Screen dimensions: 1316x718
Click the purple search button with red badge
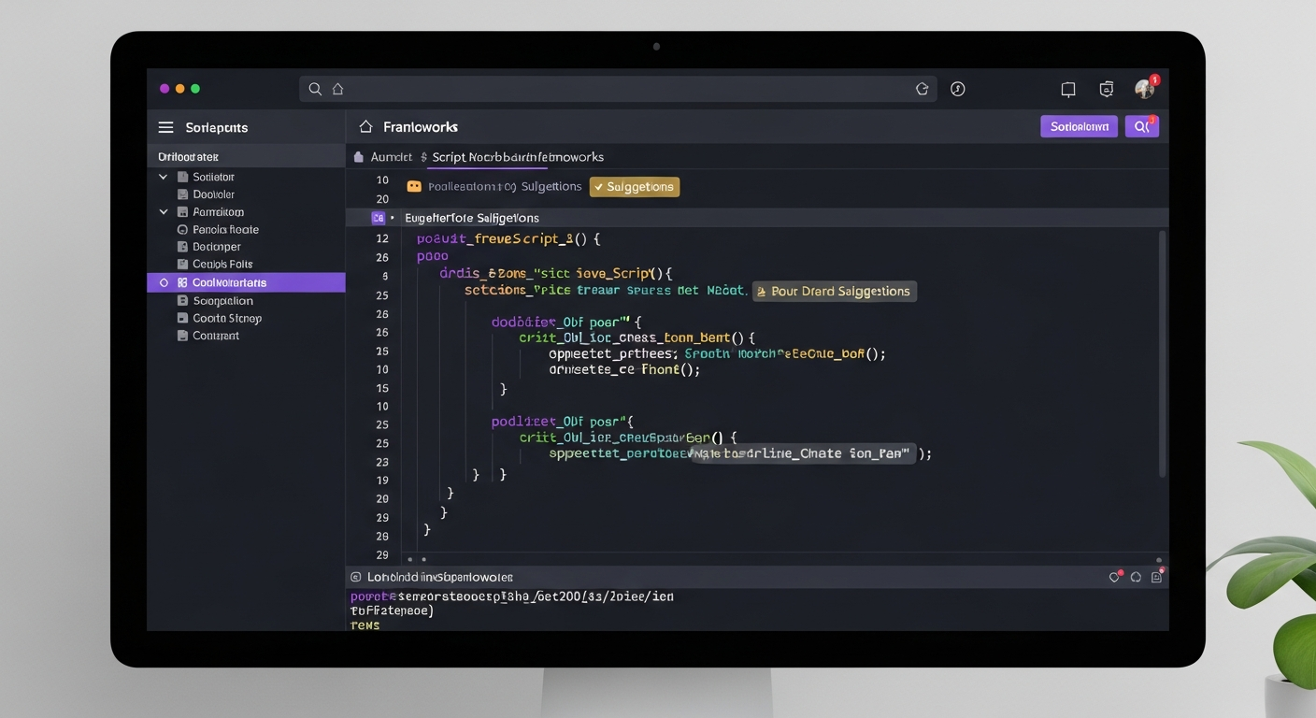(x=1142, y=126)
